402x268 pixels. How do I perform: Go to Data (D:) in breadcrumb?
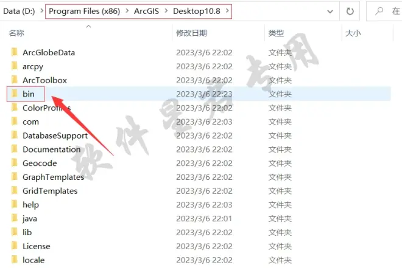(x=19, y=12)
